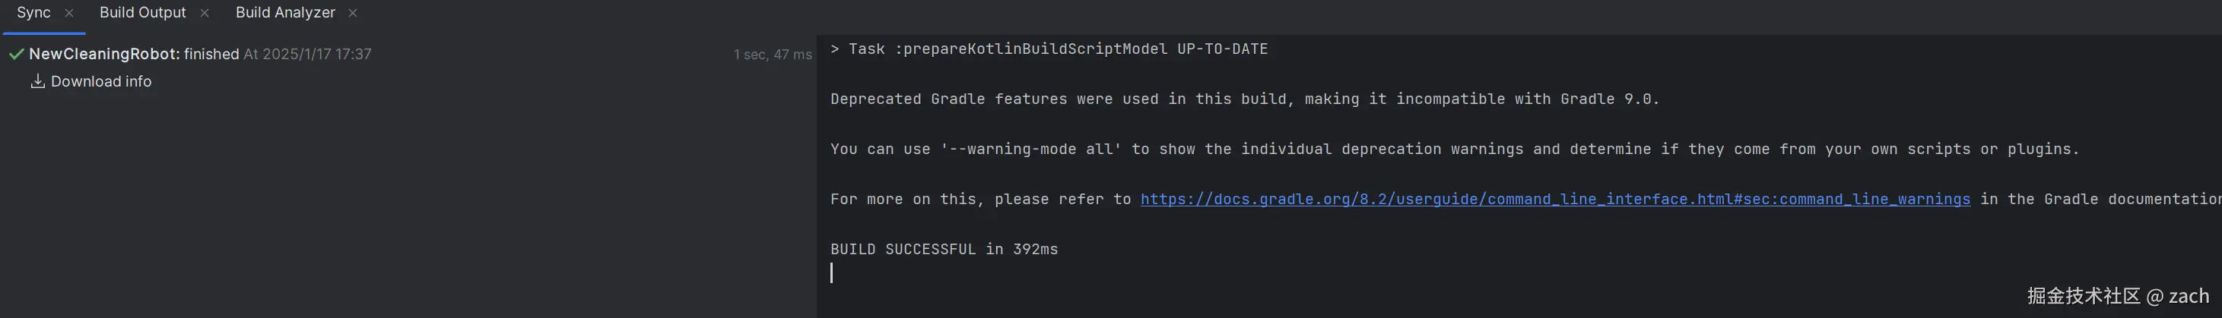Viewport: 2222px width, 318px height.
Task: Switch to the Sync tab
Action: 33,13
